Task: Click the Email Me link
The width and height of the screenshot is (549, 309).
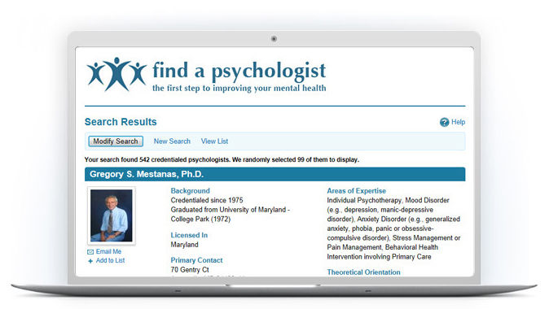Action: click(x=108, y=252)
